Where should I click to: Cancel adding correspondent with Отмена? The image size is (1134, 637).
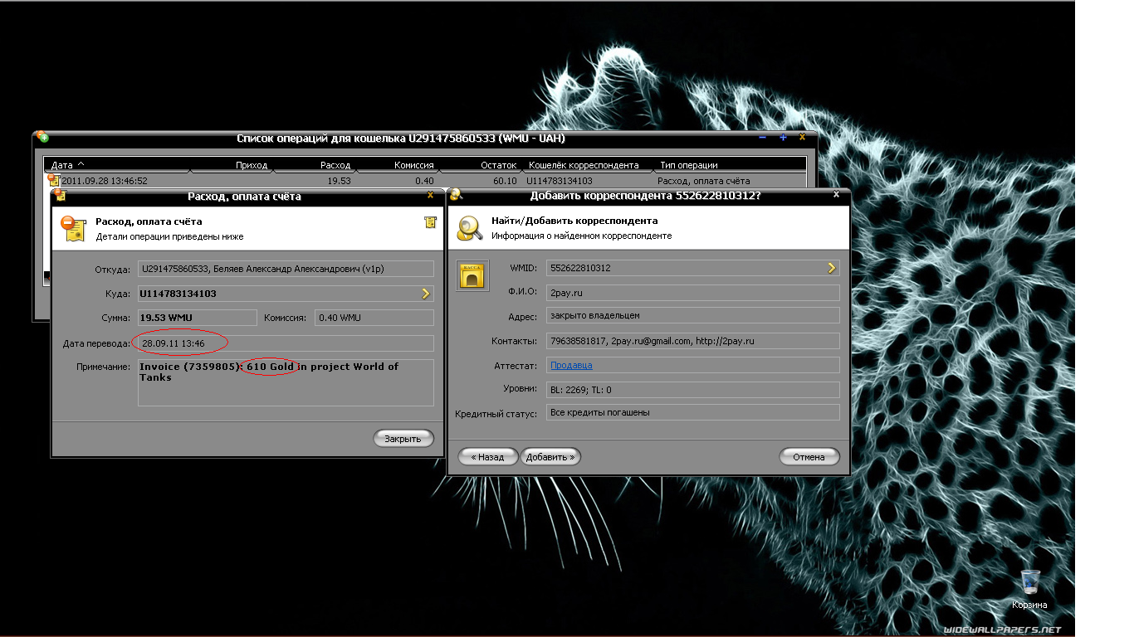809,457
